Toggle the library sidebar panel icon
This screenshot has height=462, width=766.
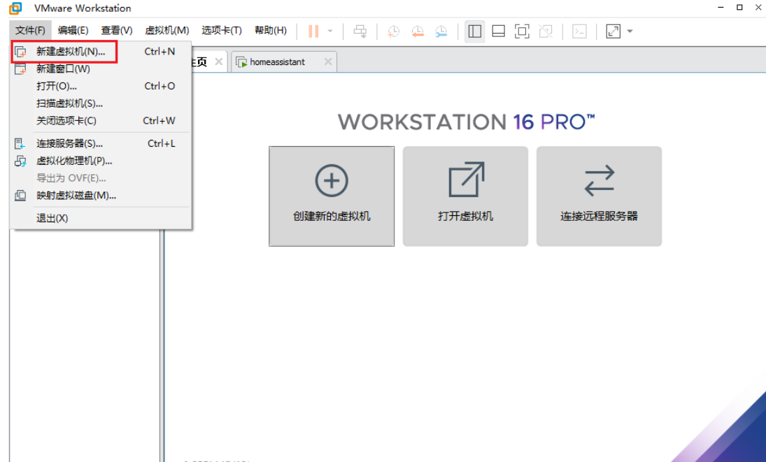tap(474, 31)
